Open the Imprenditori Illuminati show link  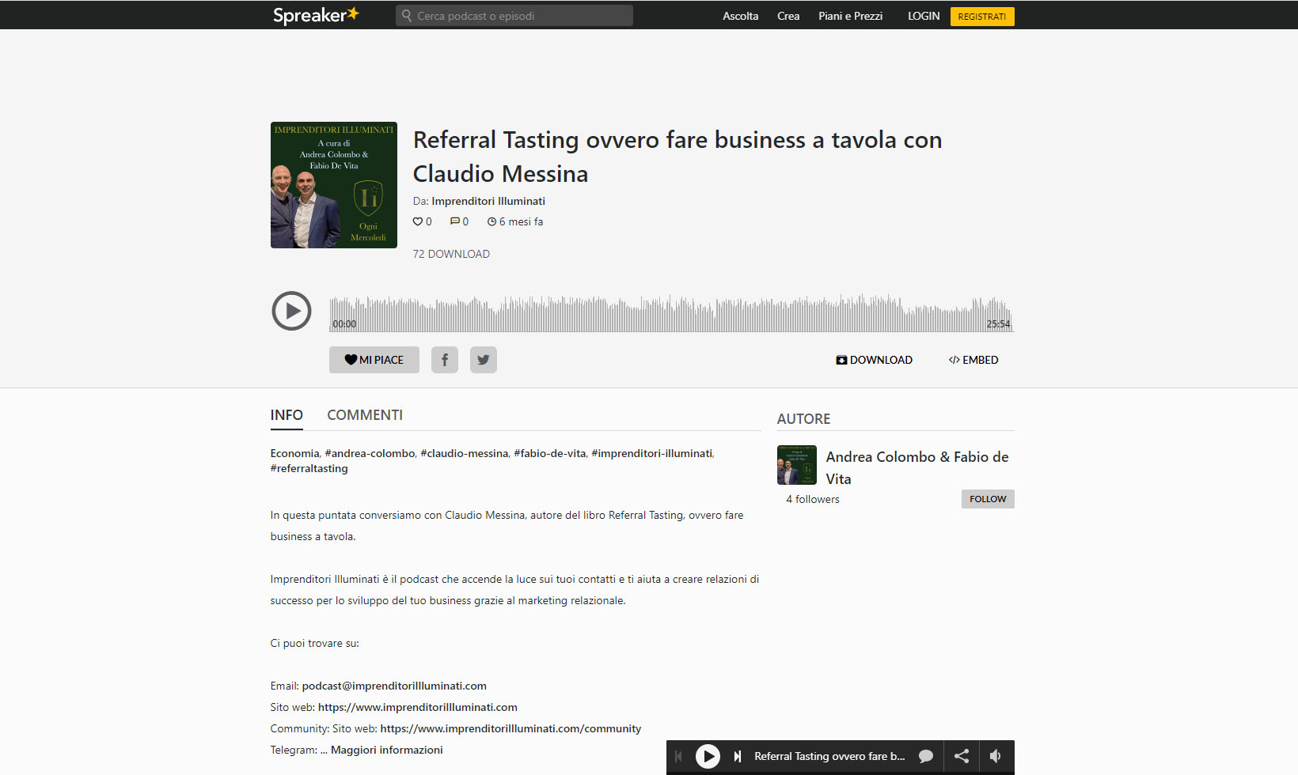tap(488, 201)
